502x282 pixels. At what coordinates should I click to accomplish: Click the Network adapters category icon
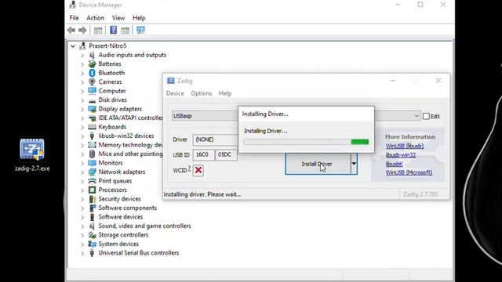click(93, 172)
